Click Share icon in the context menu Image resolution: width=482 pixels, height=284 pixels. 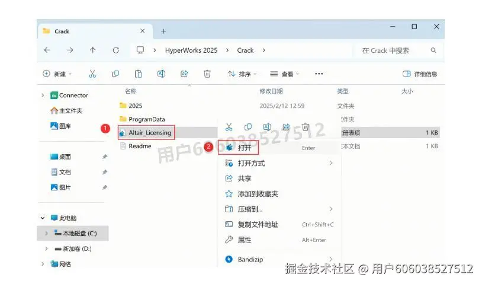(286, 127)
